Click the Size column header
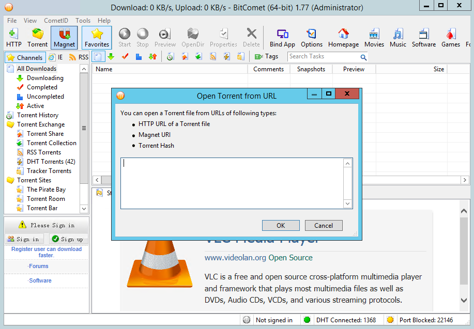The height and width of the screenshot is (329, 474). (411, 69)
